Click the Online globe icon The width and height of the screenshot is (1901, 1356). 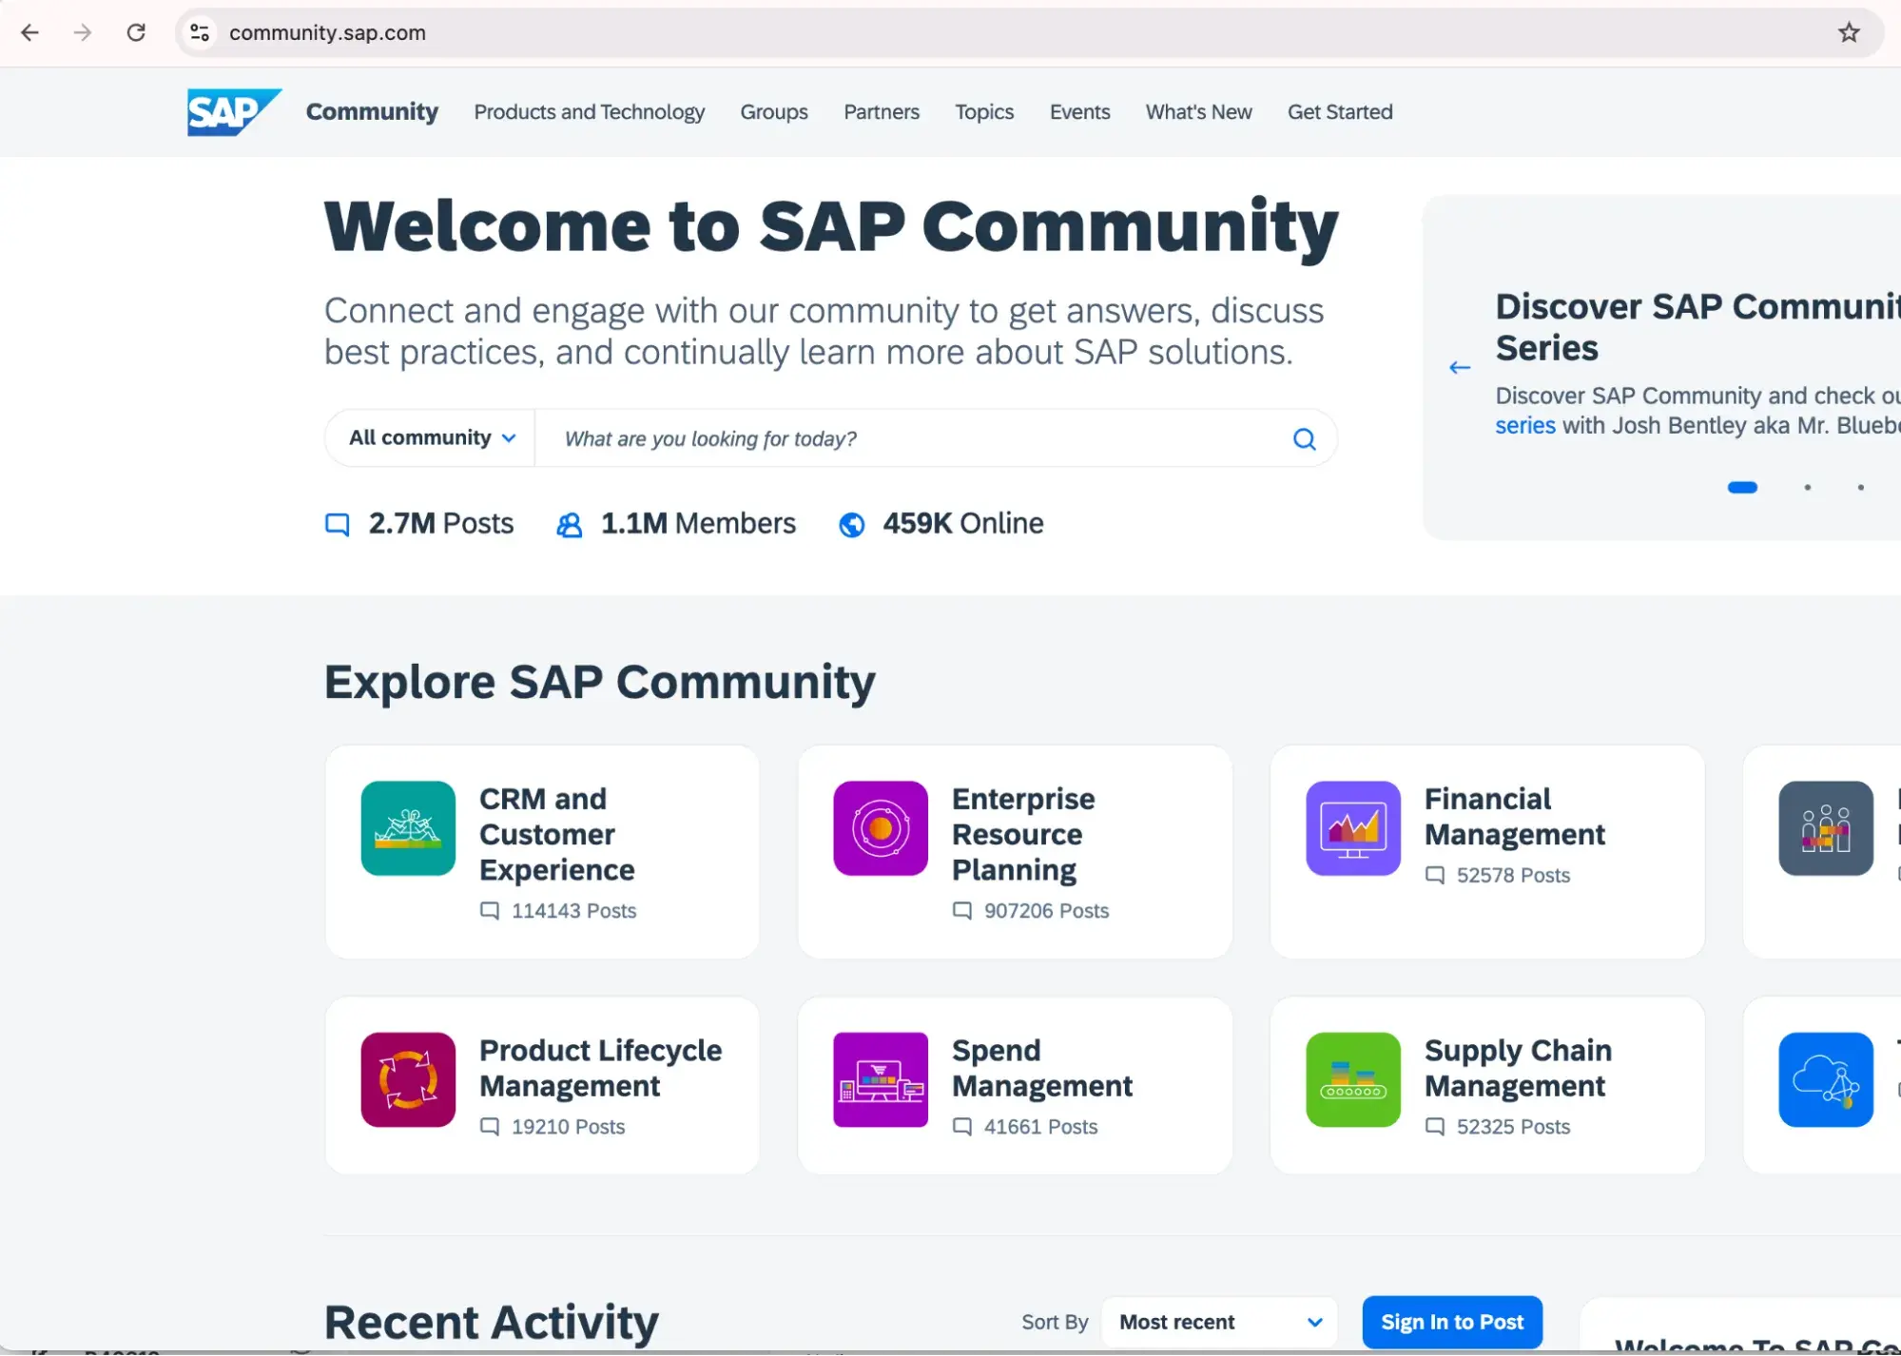tap(852, 524)
